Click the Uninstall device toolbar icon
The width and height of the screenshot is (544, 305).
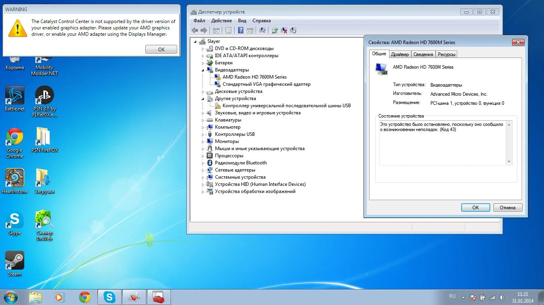(x=284, y=30)
